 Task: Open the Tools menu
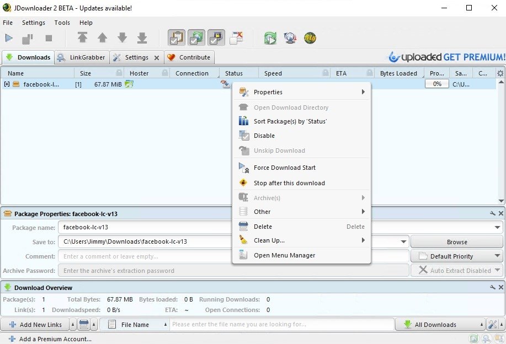[62, 23]
